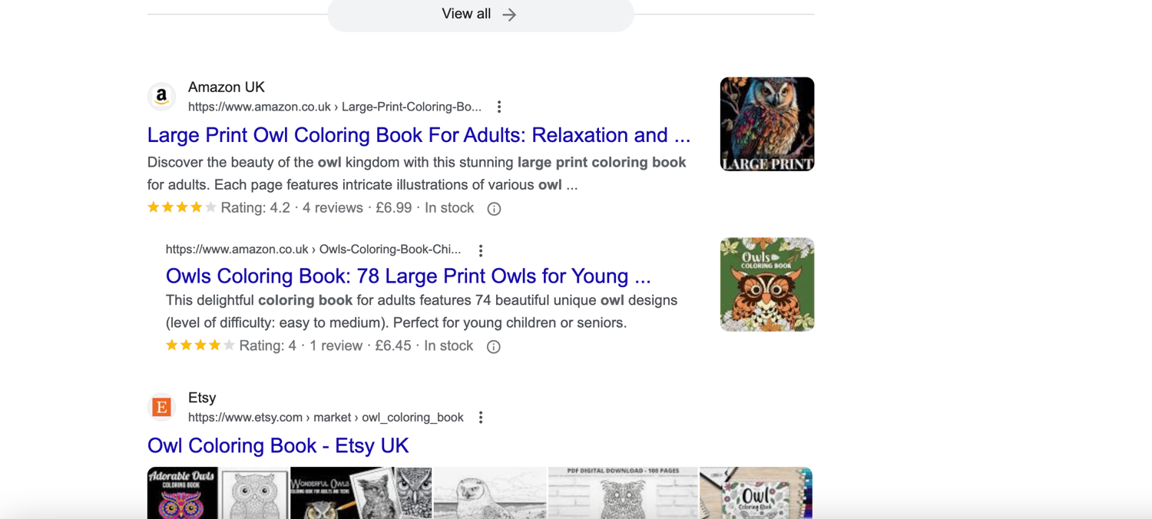Click the Large Print owl book cover thumbnail
Screen dimensions: 1152x519
pos(766,124)
